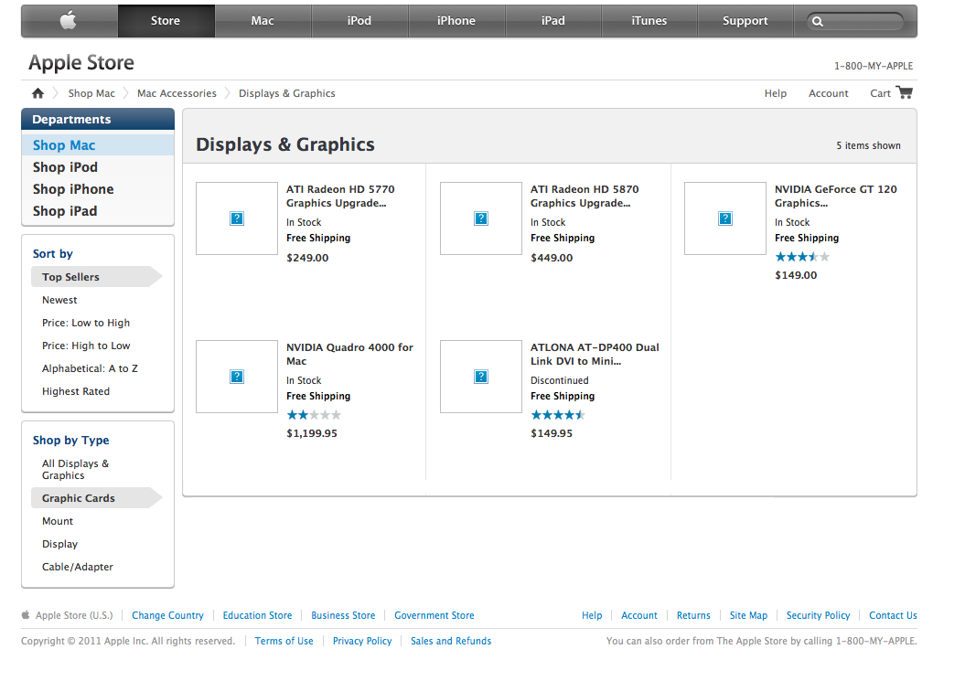Sort by Newest
The height and width of the screenshot is (681, 976).
pos(59,300)
